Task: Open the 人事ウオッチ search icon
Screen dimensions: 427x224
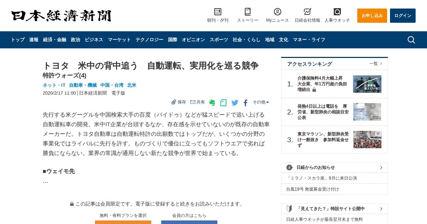Action: click(x=337, y=12)
